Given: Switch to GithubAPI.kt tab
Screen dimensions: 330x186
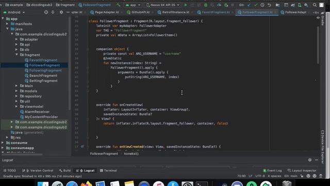Looking at the screenshot, I should click(140, 12).
